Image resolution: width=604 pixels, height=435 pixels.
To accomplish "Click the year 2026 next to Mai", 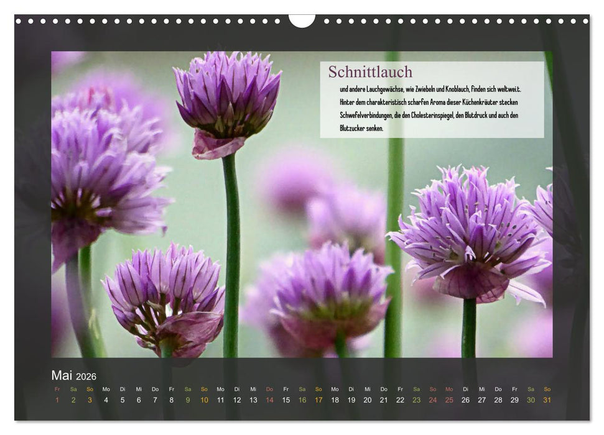I will point(88,376).
